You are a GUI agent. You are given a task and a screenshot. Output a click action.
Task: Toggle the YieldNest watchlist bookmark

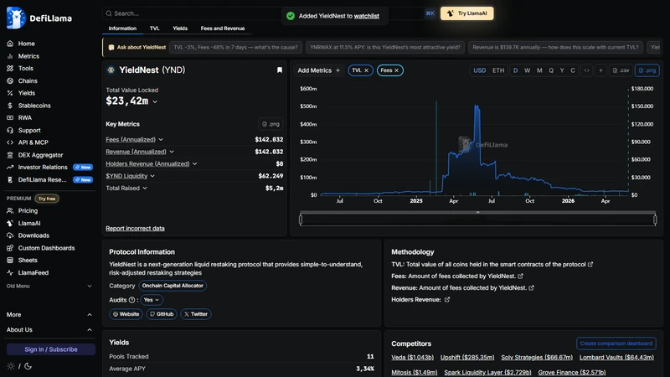coord(280,70)
